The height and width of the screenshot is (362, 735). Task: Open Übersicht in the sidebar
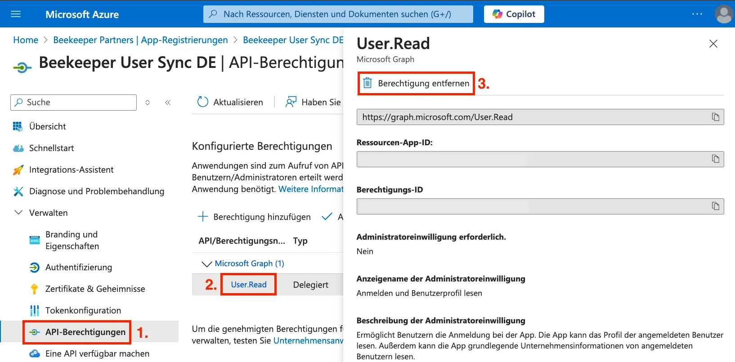[x=48, y=126]
